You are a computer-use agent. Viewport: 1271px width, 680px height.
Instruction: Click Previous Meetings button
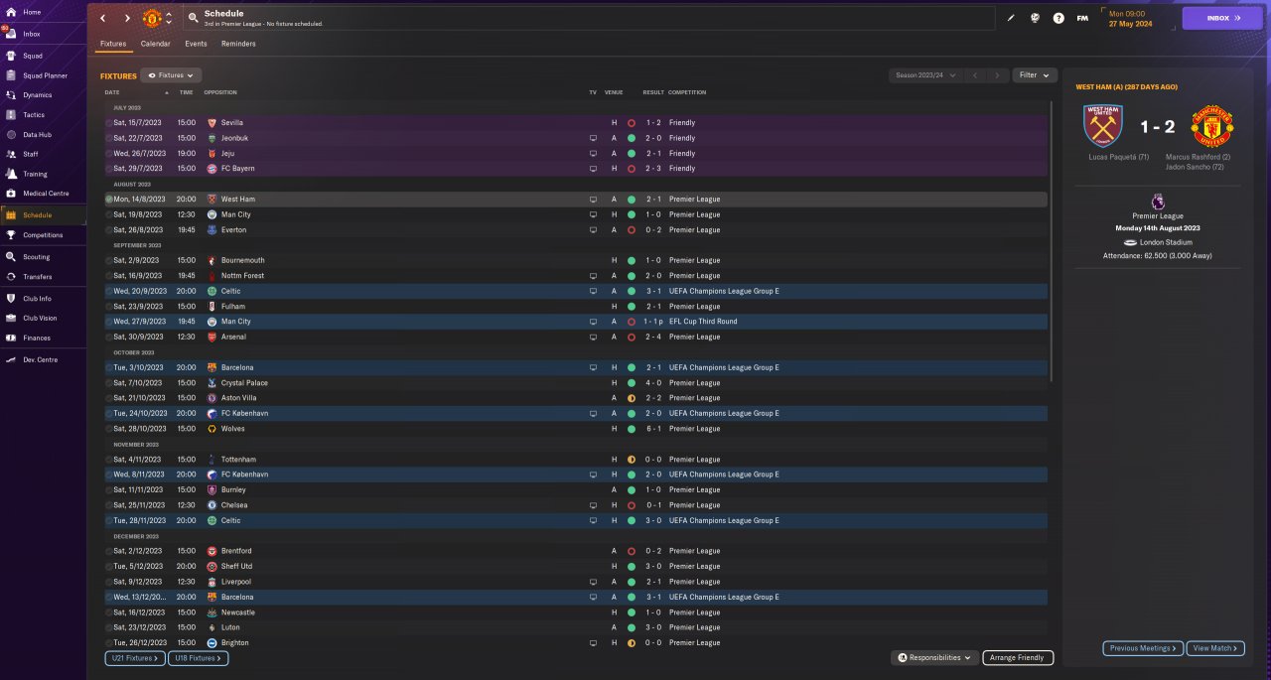tap(1143, 648)
